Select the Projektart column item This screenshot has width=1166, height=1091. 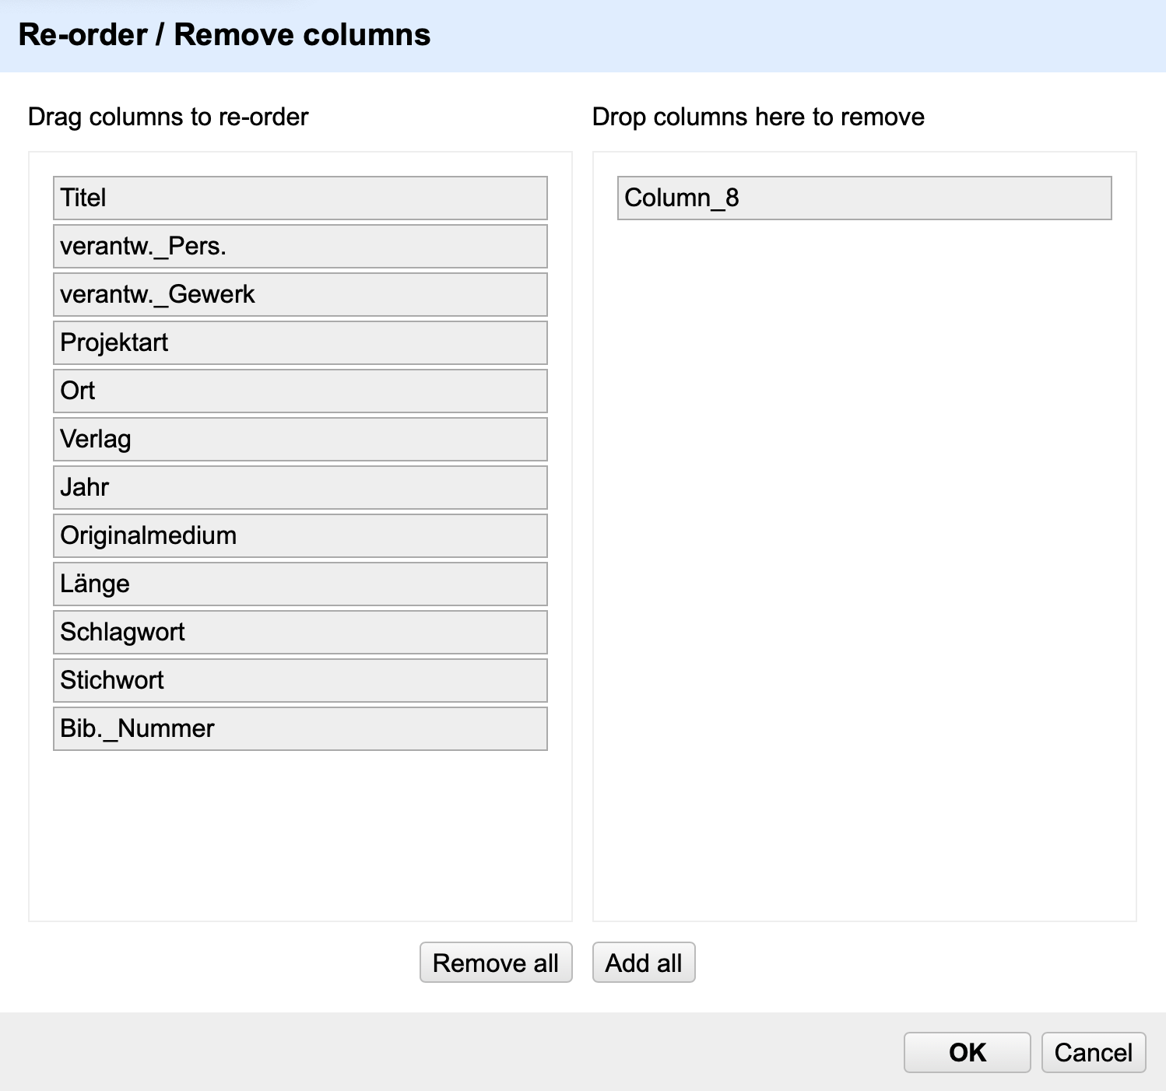tap(300, 342)
